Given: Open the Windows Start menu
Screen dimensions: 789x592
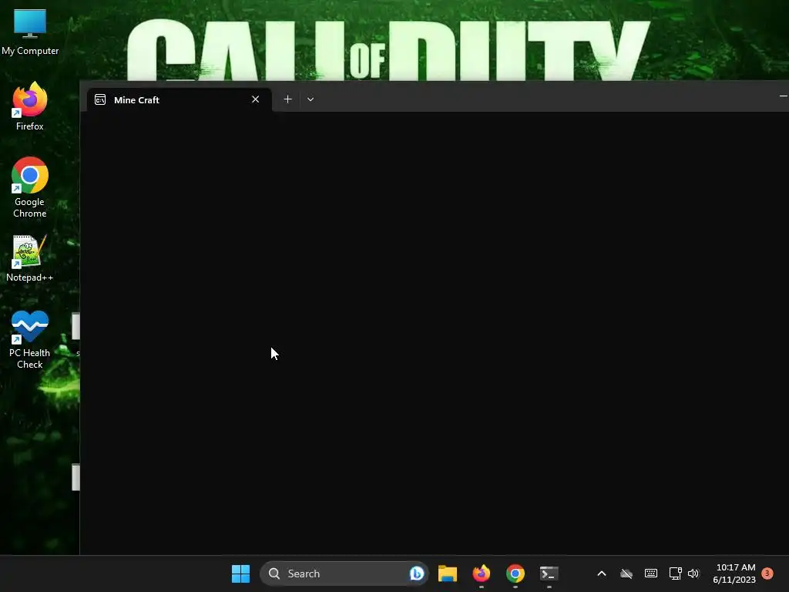Looking at the screenshot, I should 240,573.
